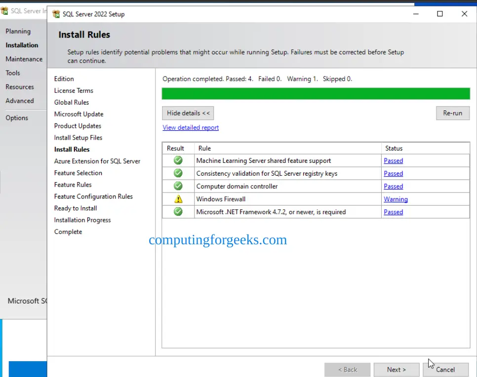Screen dimensions: 477x377
Task: Click the disabled Back button
Action: (x=348, y=370)
